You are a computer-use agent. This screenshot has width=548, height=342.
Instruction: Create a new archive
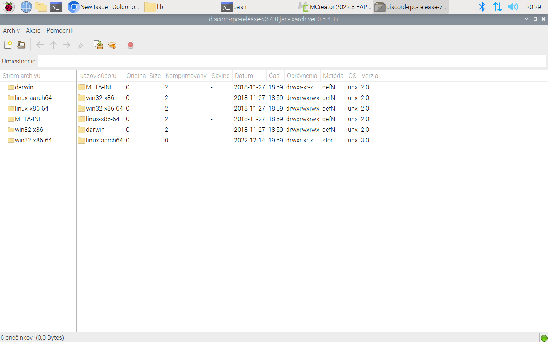tap(8, 45)
